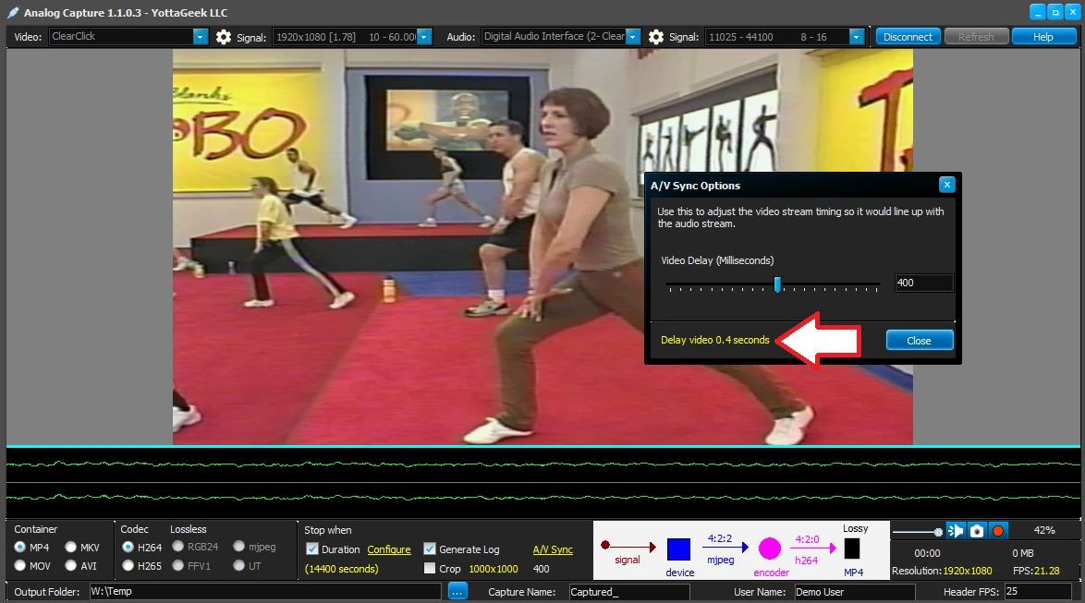
Task: Click the 4:2:2 mjpeg arrow label
Action: (x=725, y=549)
